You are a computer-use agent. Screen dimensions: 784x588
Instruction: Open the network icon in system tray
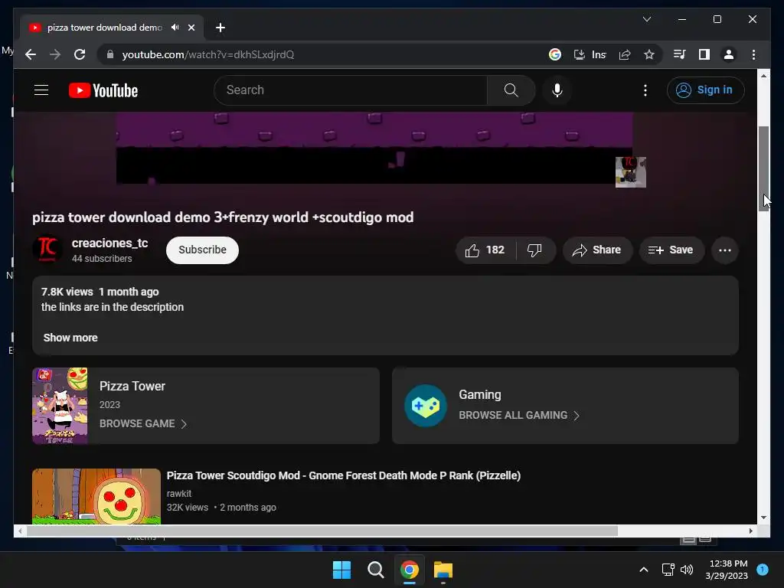pyautogui.click(x=668, y=570)
